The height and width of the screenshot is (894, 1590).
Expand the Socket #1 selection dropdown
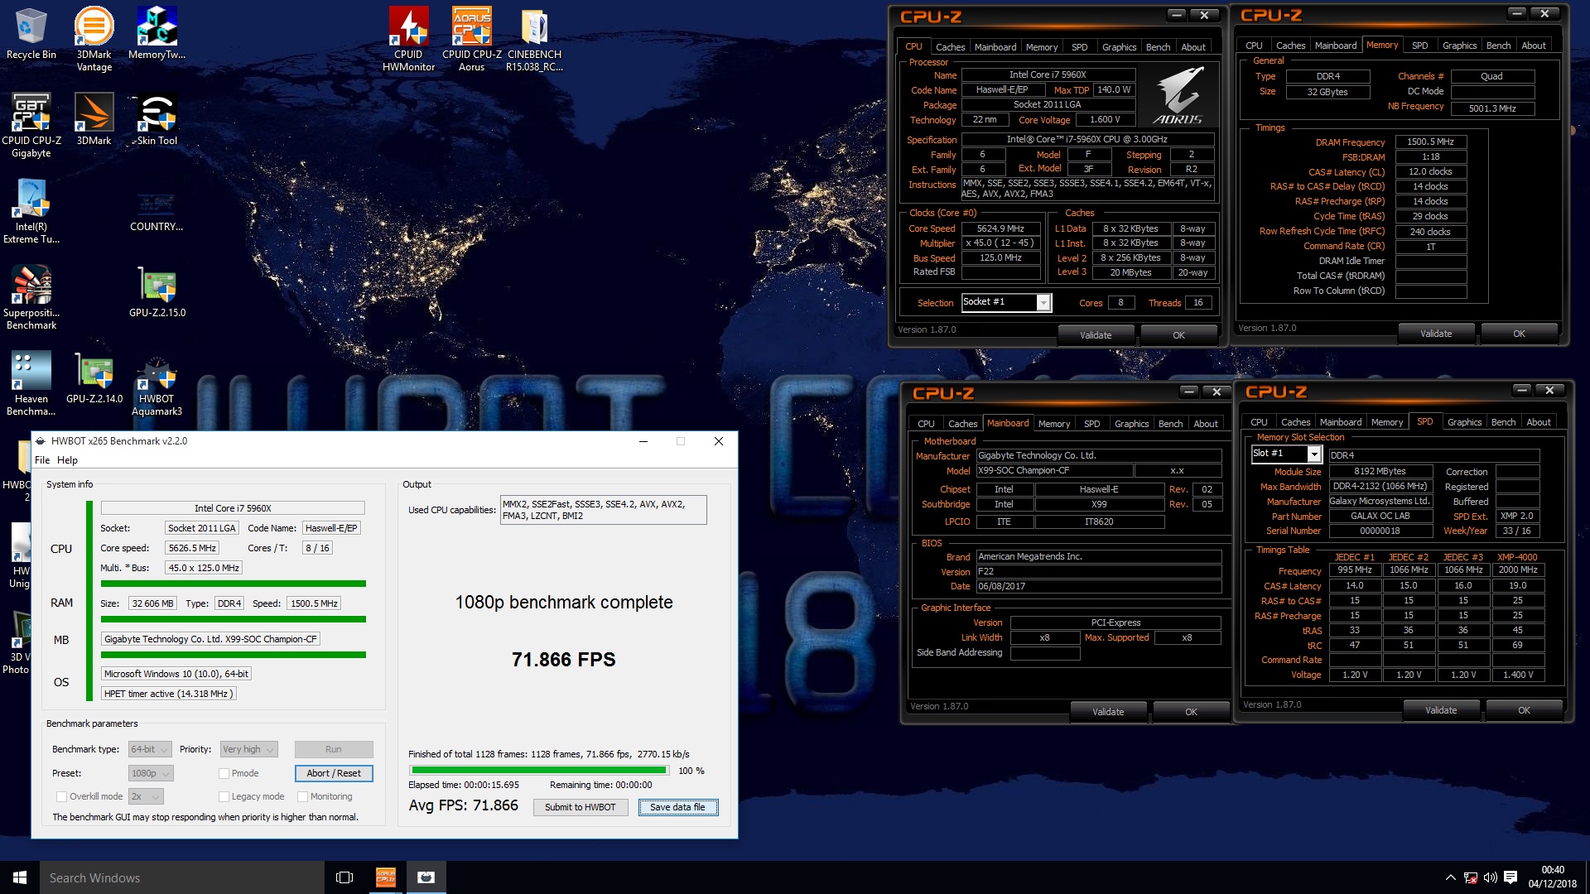point(1043,303)
